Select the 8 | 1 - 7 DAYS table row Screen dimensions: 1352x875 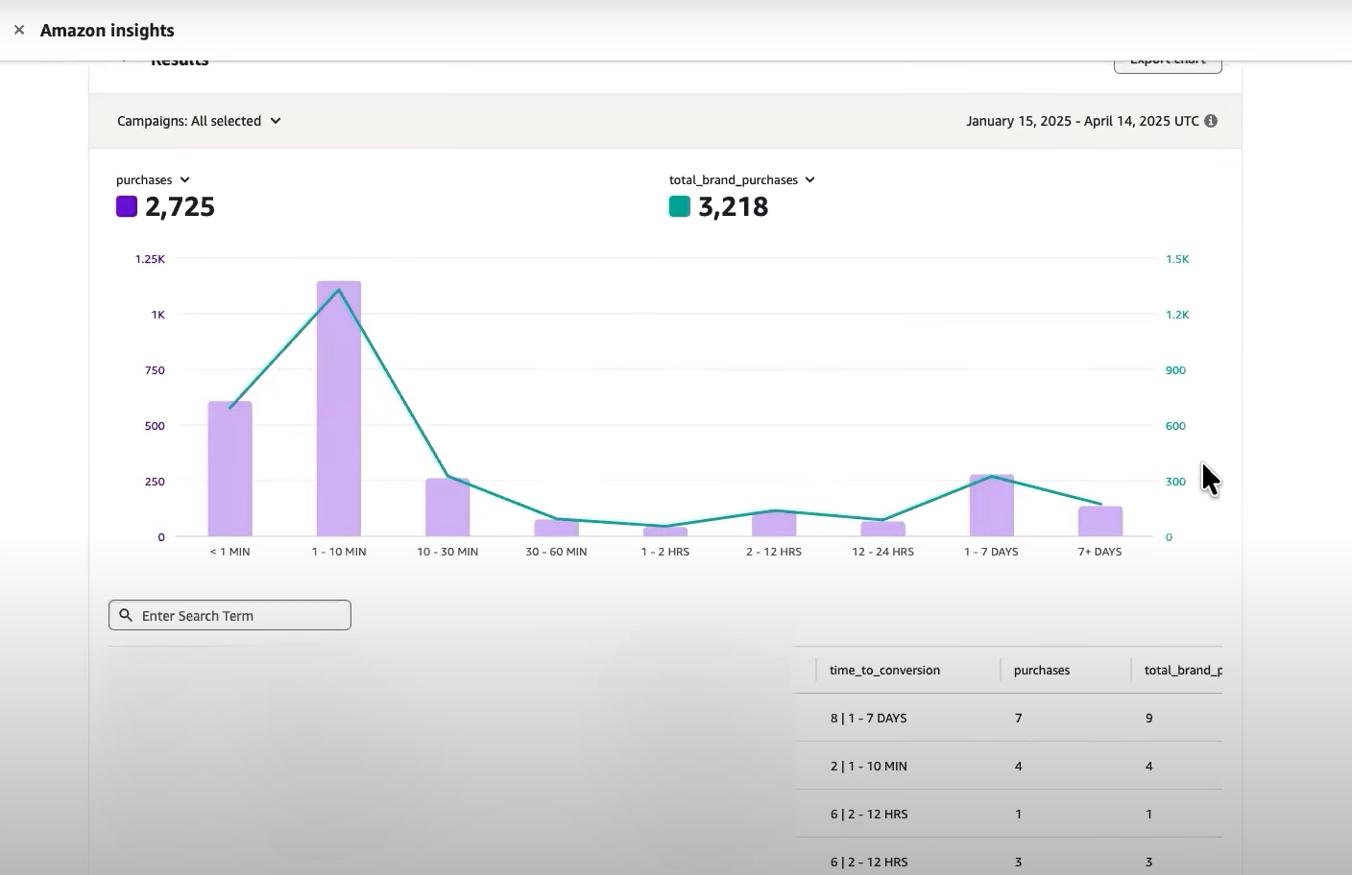click(1008, 718)
